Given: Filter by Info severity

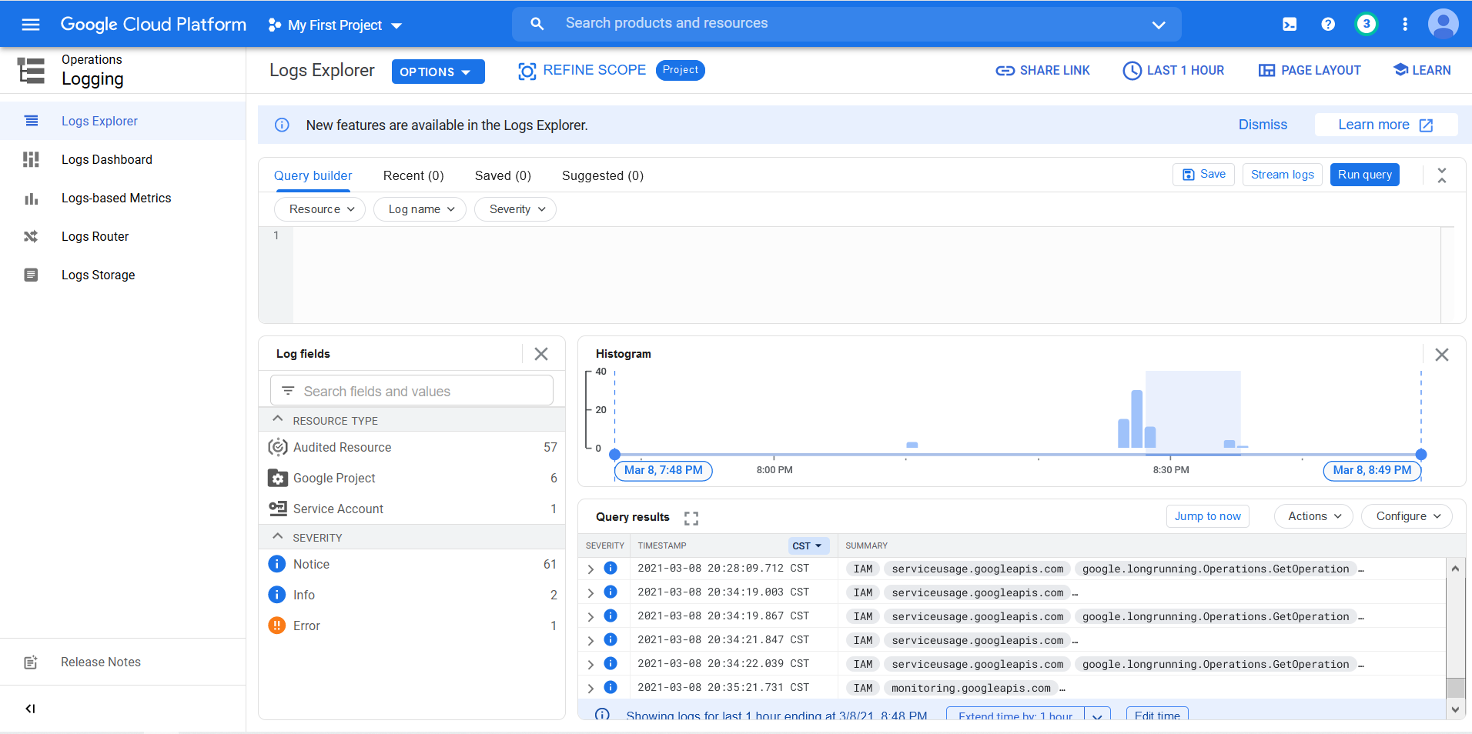Looking at the screenshot, I should [x=412, y=595].
